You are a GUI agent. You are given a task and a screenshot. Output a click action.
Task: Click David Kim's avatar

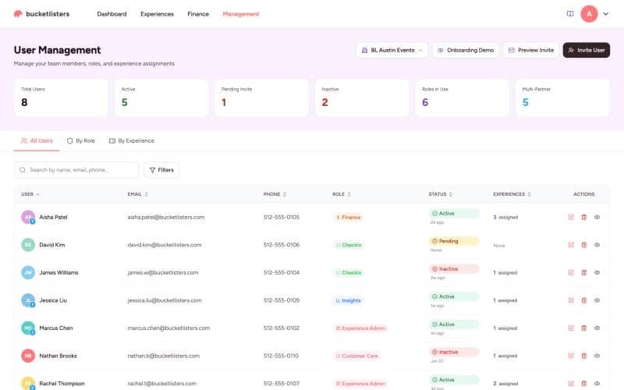(x=28, y=245)
